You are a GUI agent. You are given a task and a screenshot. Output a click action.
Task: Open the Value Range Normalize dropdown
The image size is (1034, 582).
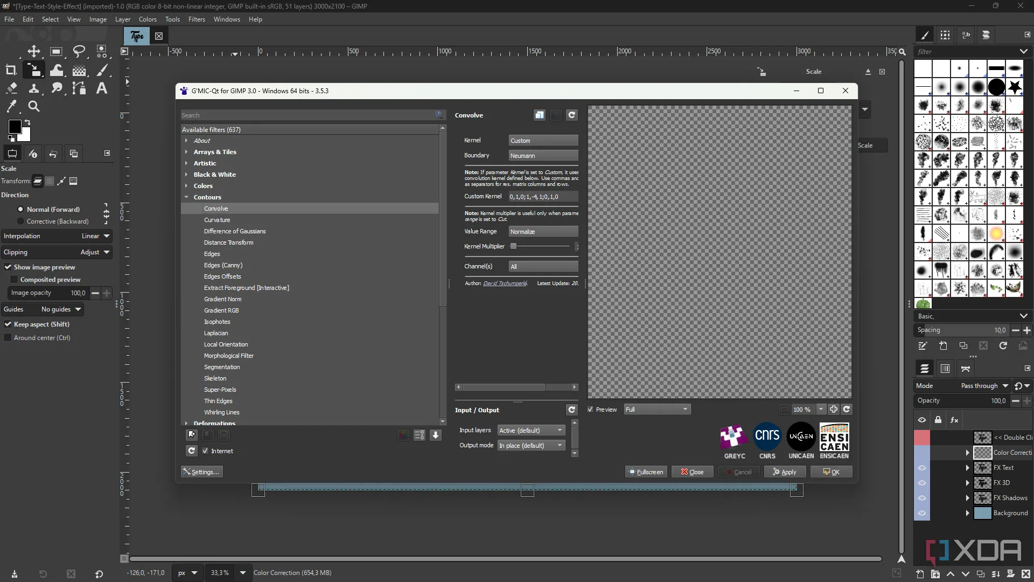(543, 232)
